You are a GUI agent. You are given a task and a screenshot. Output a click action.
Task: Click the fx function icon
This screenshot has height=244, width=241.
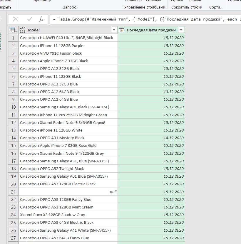point(41,19)
